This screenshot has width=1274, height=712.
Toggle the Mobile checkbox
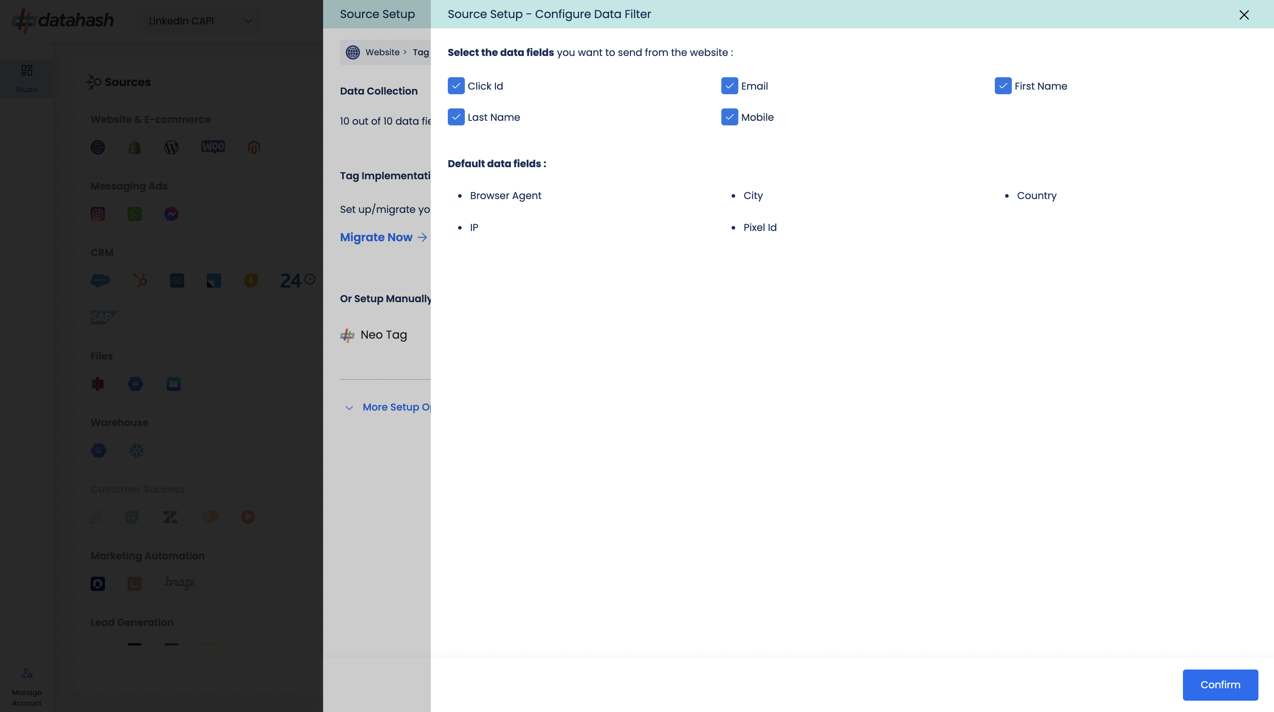pyautogui.click(x=729, y=117)
